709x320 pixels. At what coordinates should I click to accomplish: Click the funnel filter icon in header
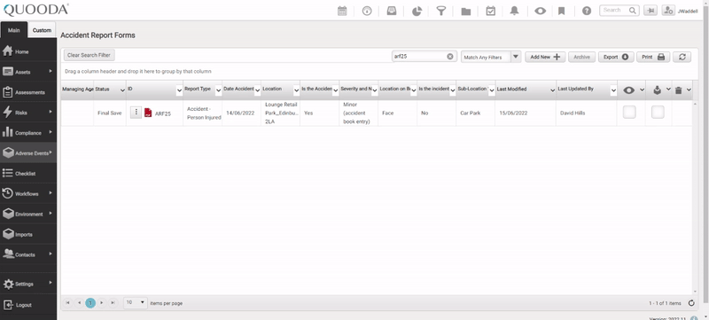[x=440, y=11]
